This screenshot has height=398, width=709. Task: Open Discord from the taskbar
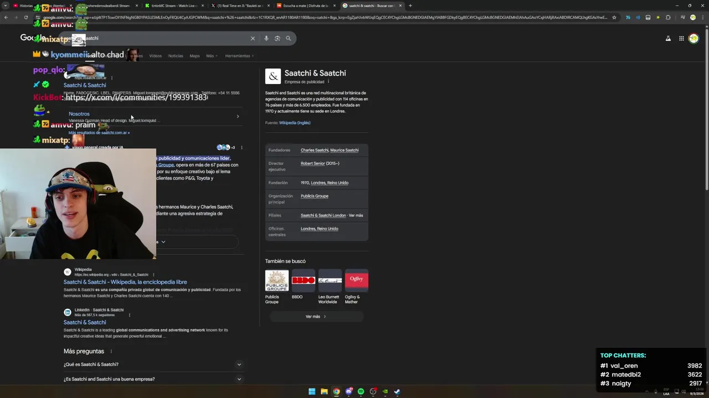pos(348,391)
